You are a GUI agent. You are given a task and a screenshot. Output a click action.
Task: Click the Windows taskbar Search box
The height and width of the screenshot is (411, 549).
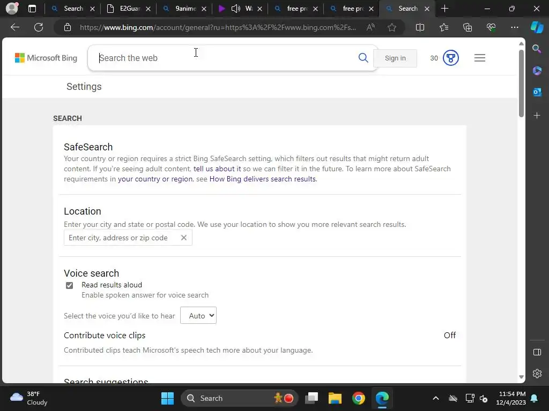240,398
